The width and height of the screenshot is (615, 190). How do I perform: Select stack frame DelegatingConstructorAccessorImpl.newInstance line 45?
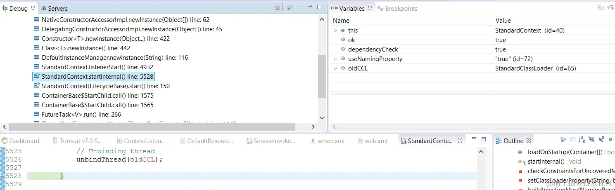[132, 29]
